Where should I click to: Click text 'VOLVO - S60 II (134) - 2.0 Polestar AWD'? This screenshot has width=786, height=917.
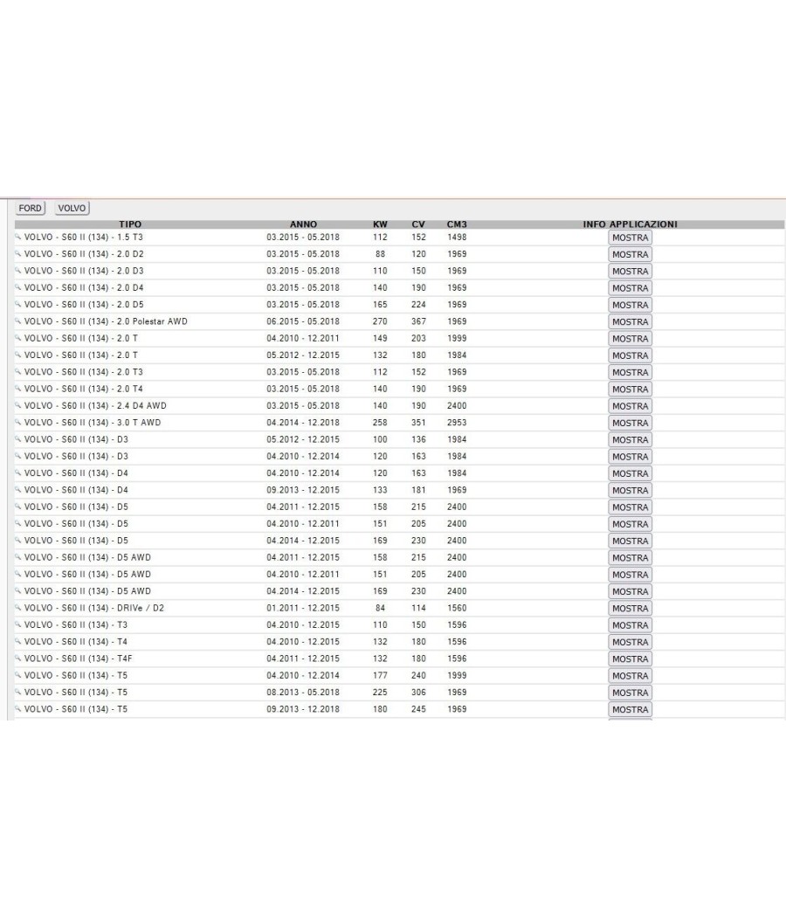click(x=106, y=321)
